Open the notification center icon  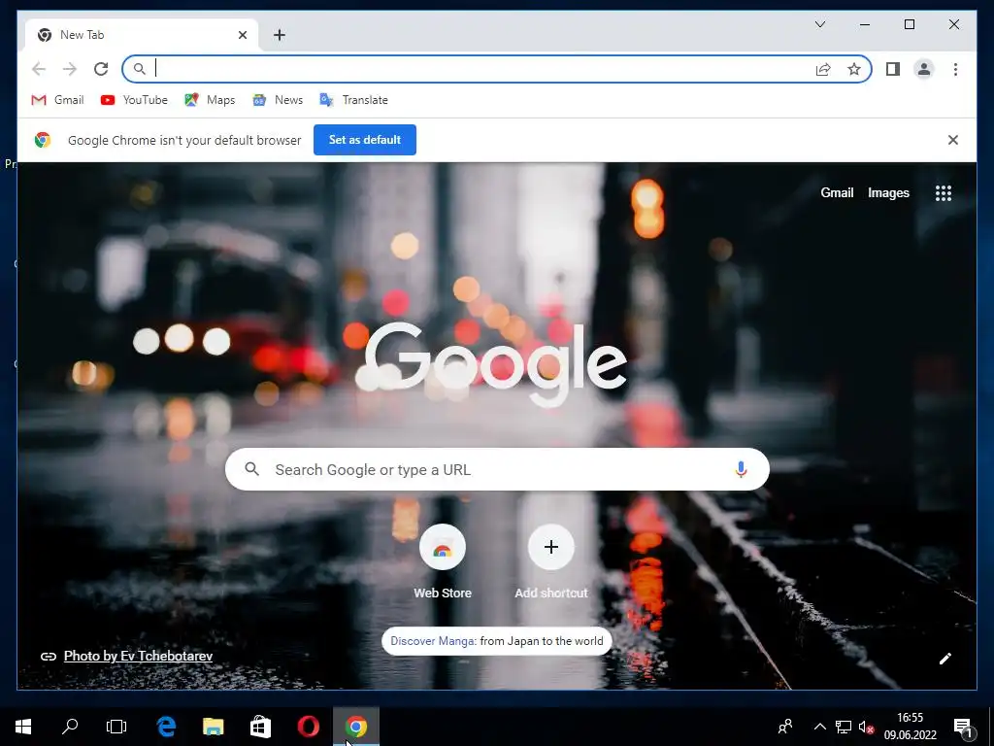click(x=963, y=727)
